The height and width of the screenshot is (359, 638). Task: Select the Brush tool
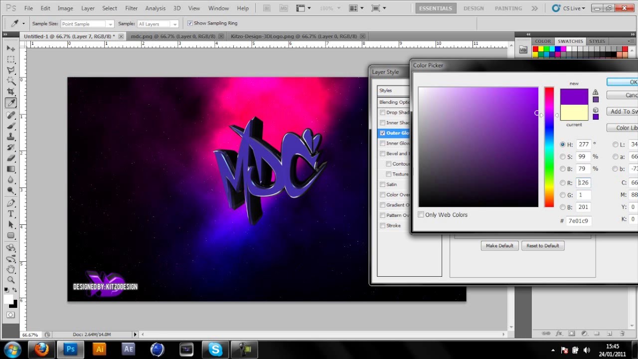11,126
